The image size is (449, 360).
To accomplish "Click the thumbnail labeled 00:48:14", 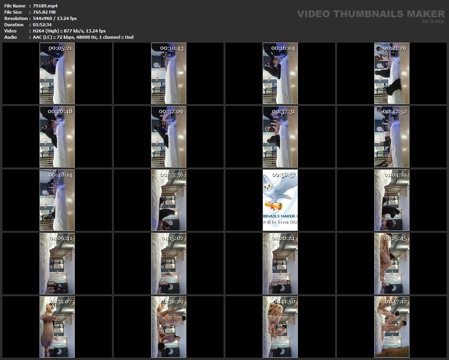I will click(57, 200).
